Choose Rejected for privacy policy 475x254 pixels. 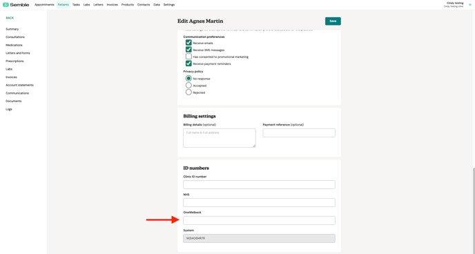pos(188,92)
